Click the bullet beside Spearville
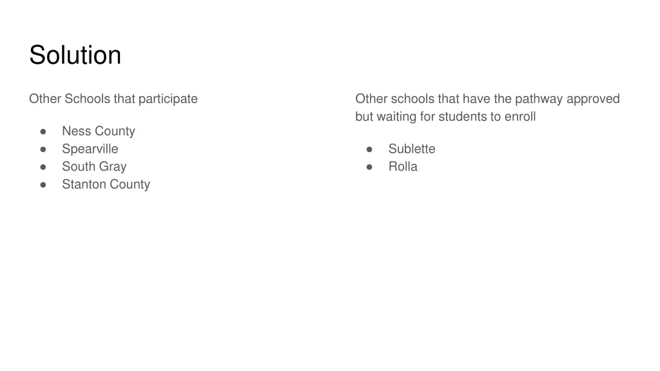Viewport: 660px width, 371px height. click(x=43, y=149)
